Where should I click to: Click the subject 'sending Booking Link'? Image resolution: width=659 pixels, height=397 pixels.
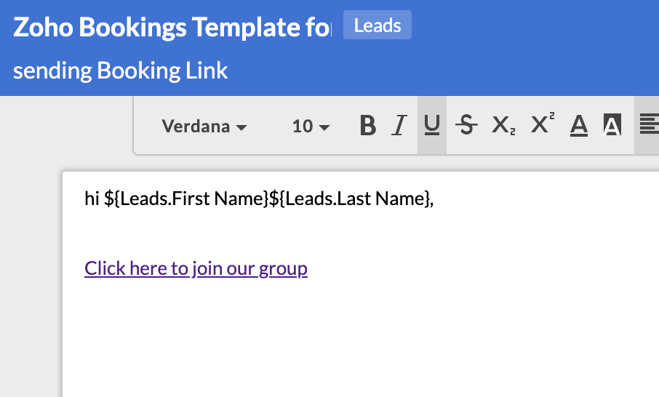coord(120,70)
